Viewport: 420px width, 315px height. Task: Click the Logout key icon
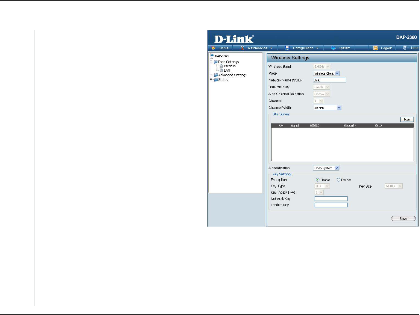[x=375, y=48]
